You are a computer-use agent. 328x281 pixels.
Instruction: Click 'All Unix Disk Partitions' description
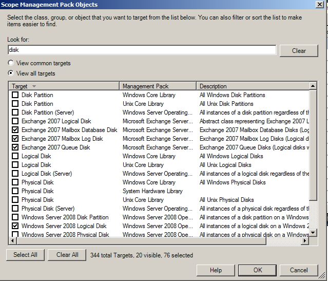(226, 104)
